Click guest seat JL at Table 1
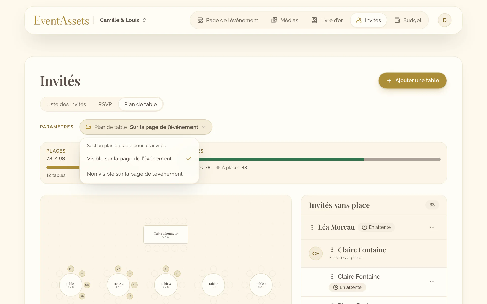Viewport: 487px width, 304px height. tap(82, 274)
